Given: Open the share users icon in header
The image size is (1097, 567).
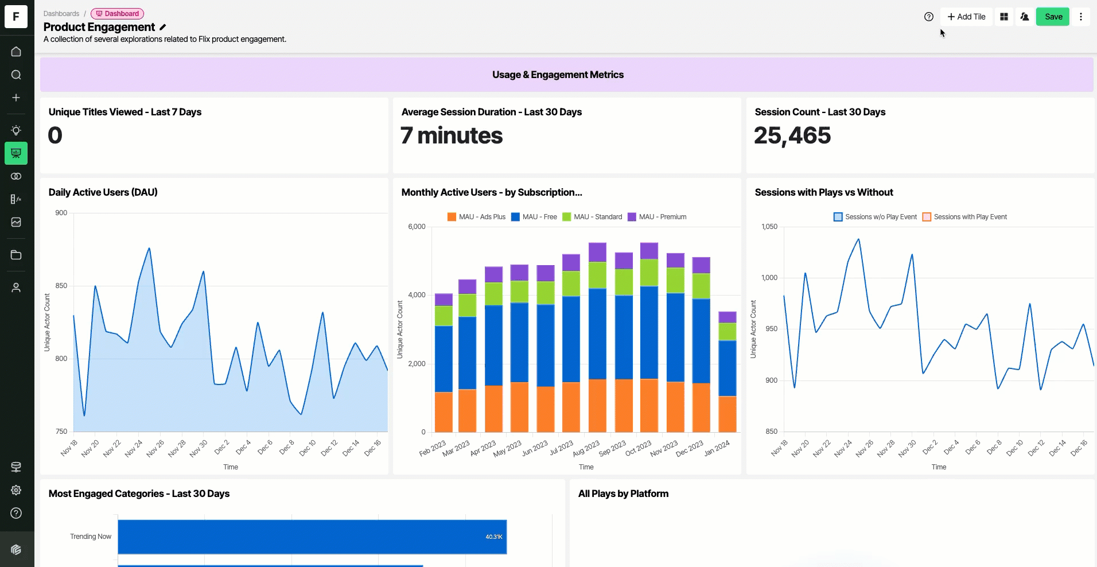Looking at the screenshot, I should coord(1025,17).
